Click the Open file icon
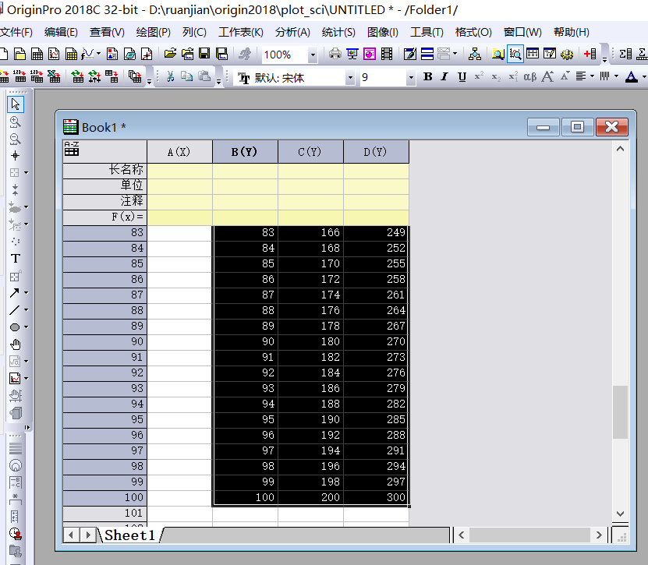The width and height of the screenshot is (648, 565). (x=170, y=54)
